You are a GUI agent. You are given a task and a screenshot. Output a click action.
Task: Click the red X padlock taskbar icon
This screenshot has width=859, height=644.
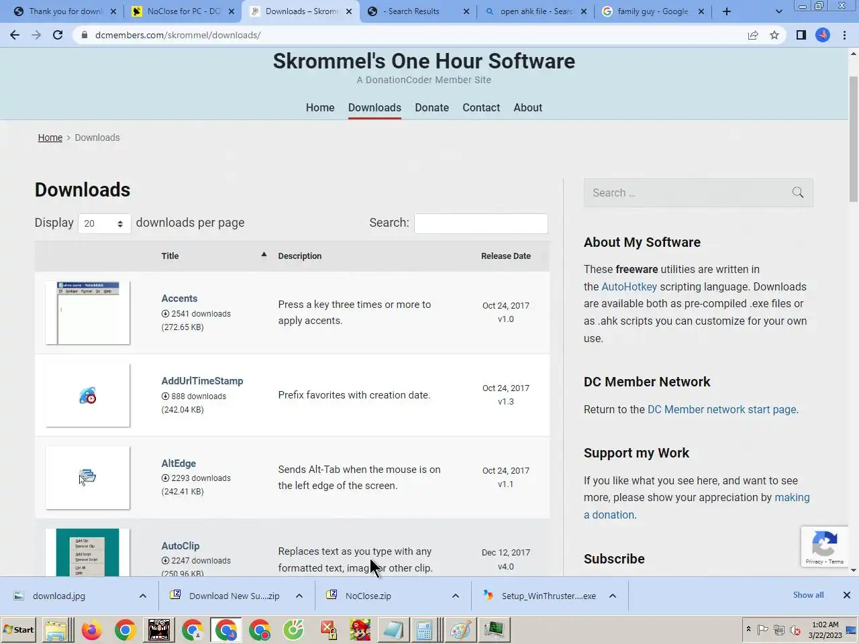click(x=327, y=630)
